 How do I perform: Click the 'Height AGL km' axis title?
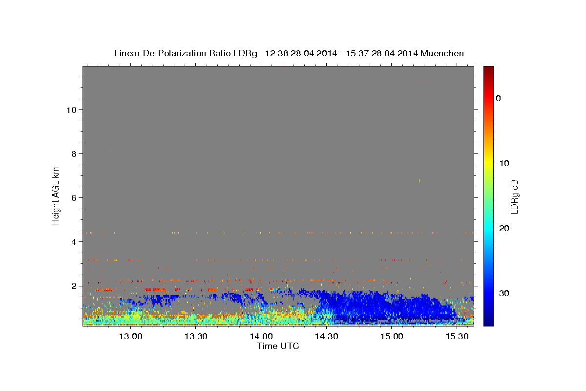point(56,195)
